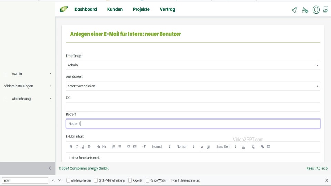This screenshot has height=186, width=331.
Task: Jump to previous find match
Action: tap(53, 180)
